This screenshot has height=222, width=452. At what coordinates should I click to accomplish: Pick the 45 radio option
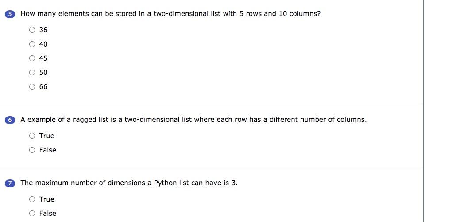point(32,58)
